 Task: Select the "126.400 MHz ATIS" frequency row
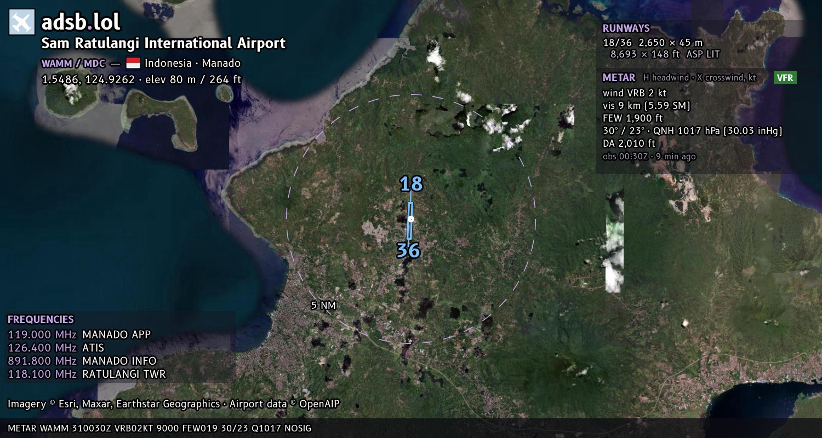coord(56,348)
